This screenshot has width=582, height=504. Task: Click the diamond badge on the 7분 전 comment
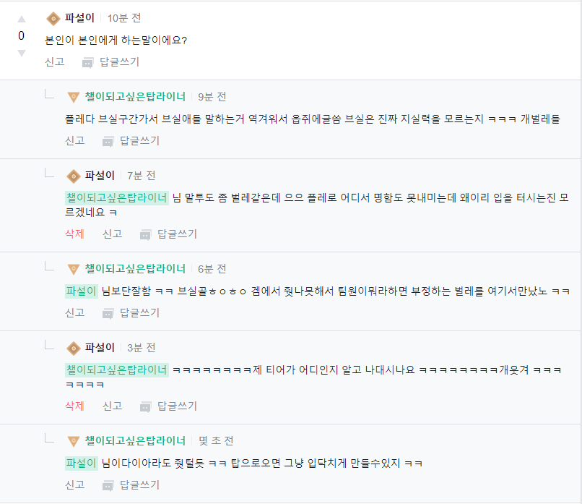point(72,175)
